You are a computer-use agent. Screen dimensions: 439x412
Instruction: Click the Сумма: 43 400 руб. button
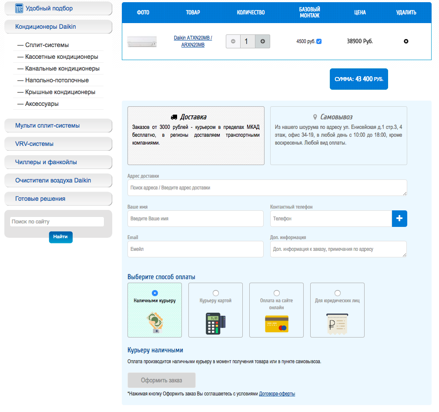click(x=359, y=79)
